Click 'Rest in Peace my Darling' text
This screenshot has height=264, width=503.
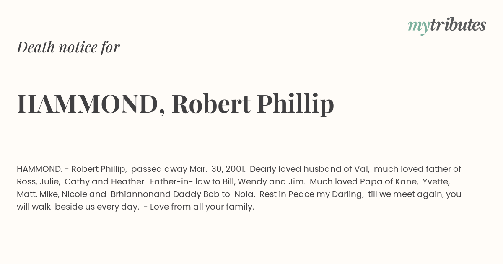coord(311,194)
